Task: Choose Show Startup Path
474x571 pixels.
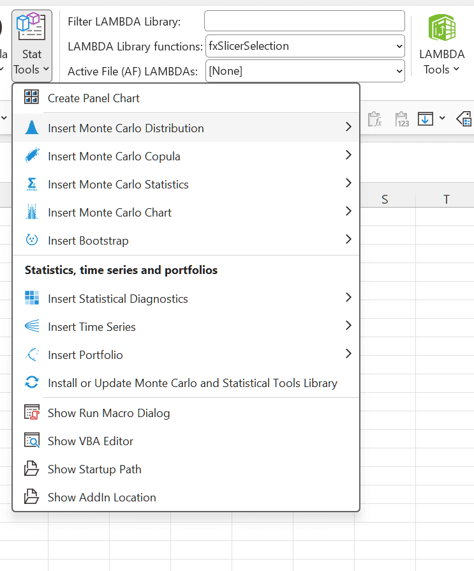Action: (186, 469)
